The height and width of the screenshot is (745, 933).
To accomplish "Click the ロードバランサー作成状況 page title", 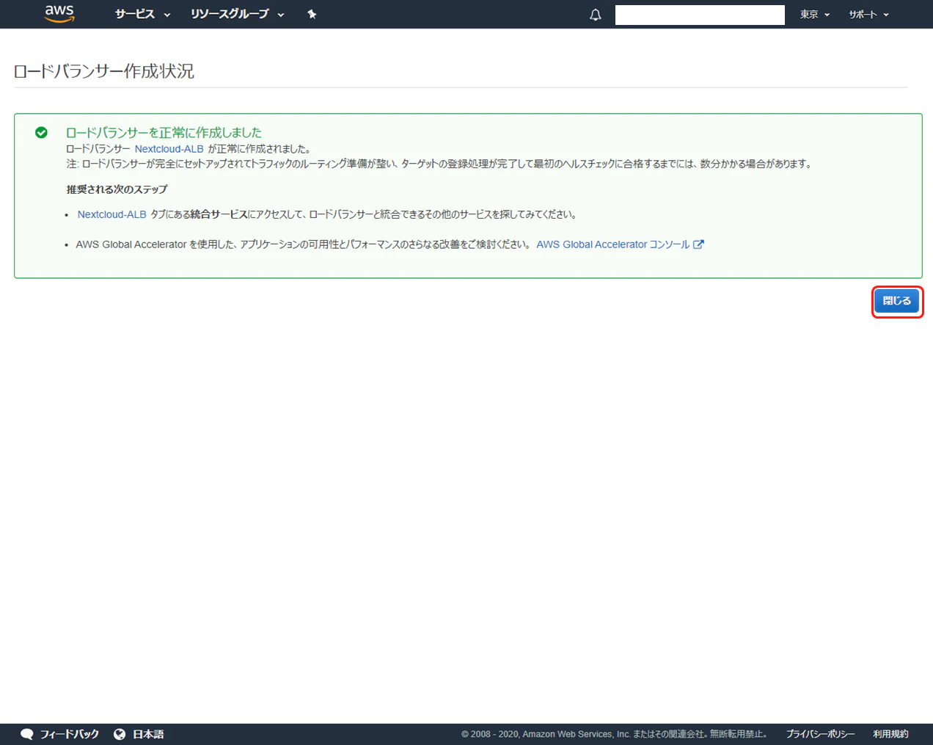I will (104, 71).
